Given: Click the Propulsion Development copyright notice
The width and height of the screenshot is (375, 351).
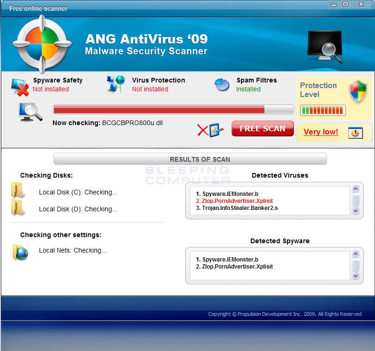Looking at the screenshot, I should (x=285, y=314).
